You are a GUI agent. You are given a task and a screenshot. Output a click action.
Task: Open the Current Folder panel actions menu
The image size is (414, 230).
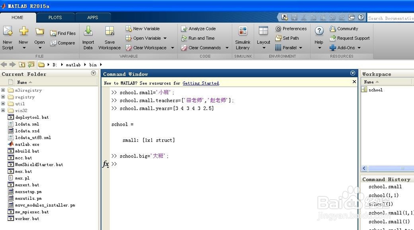[93, 73]
